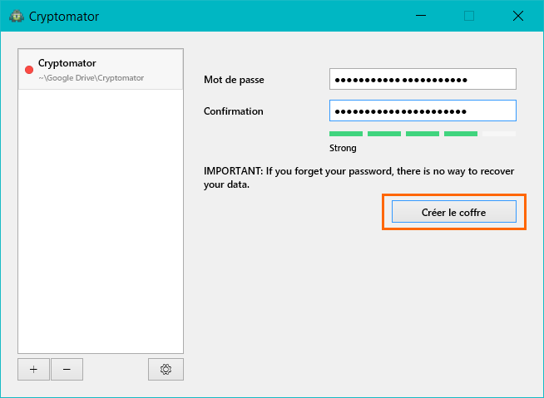Click the Strong strength label

pos(343,148)
